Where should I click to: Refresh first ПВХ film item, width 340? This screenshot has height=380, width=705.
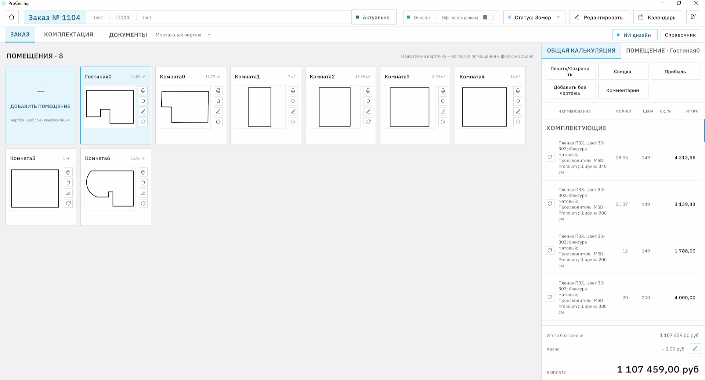[x=550, y=157]
